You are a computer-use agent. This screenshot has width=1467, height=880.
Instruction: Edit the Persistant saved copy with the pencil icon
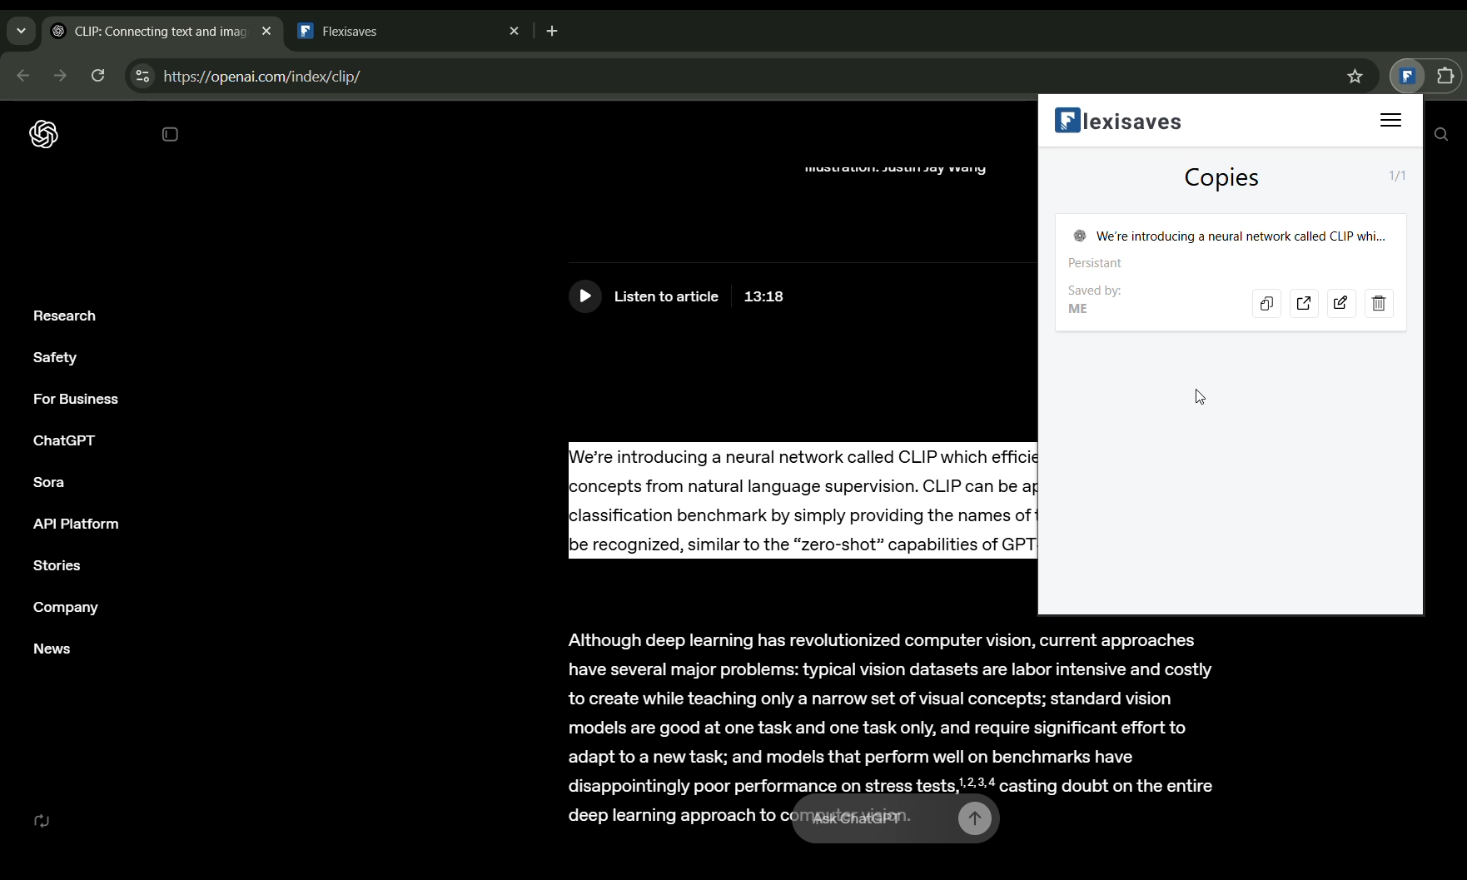click(x=1340, y=303)
